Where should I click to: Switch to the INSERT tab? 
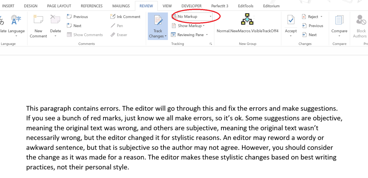(x=8, y=6)
